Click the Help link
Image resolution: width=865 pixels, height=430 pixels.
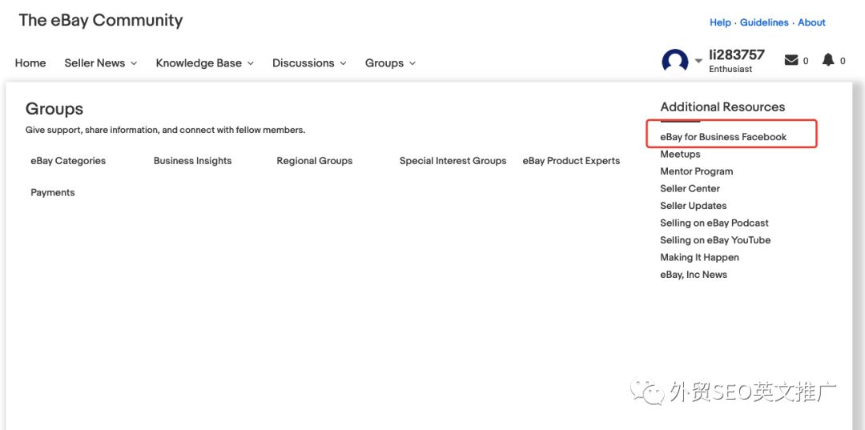coord(720,22)
